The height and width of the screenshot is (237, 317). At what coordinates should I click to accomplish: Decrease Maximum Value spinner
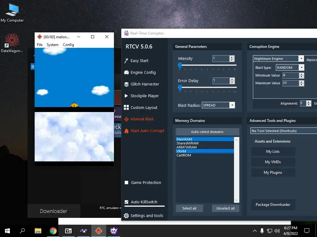pyautogui.click(x=302, y=85)
